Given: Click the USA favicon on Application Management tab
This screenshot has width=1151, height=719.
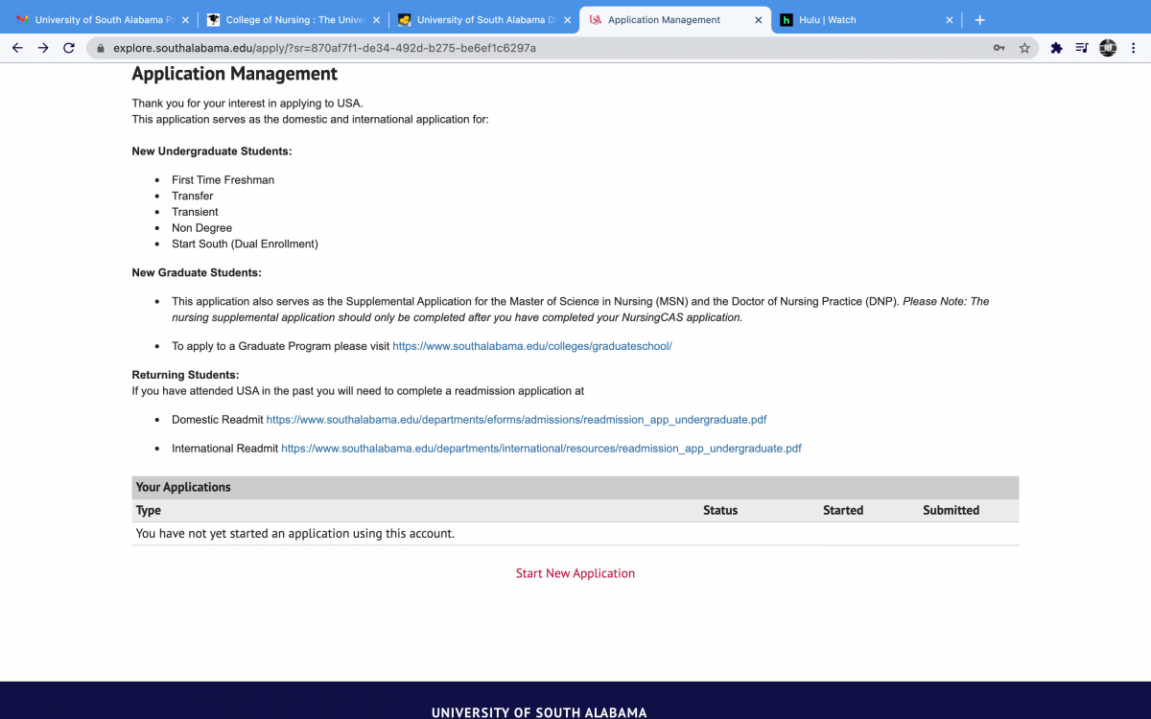Looking at the screenshot, I should (x=596, y=20).
